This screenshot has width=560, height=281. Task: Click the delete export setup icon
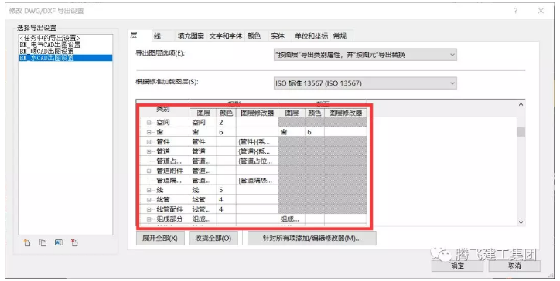[x=74, y=243]
